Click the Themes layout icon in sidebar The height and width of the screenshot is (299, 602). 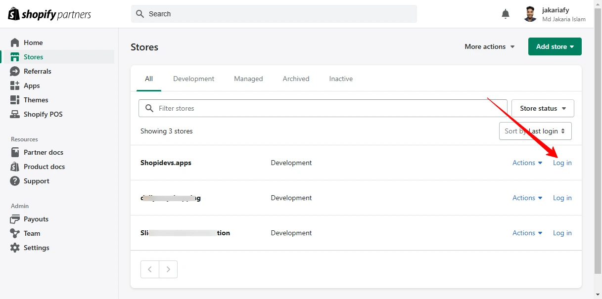[15, 100]
